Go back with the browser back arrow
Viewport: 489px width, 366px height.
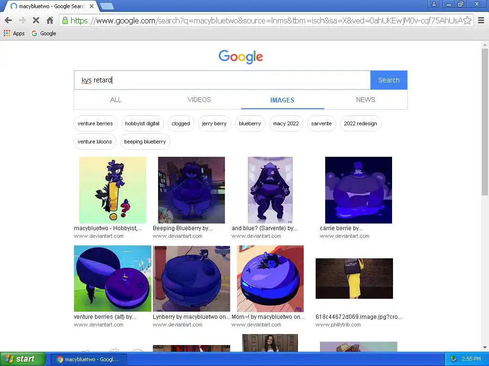pos(9,20)
